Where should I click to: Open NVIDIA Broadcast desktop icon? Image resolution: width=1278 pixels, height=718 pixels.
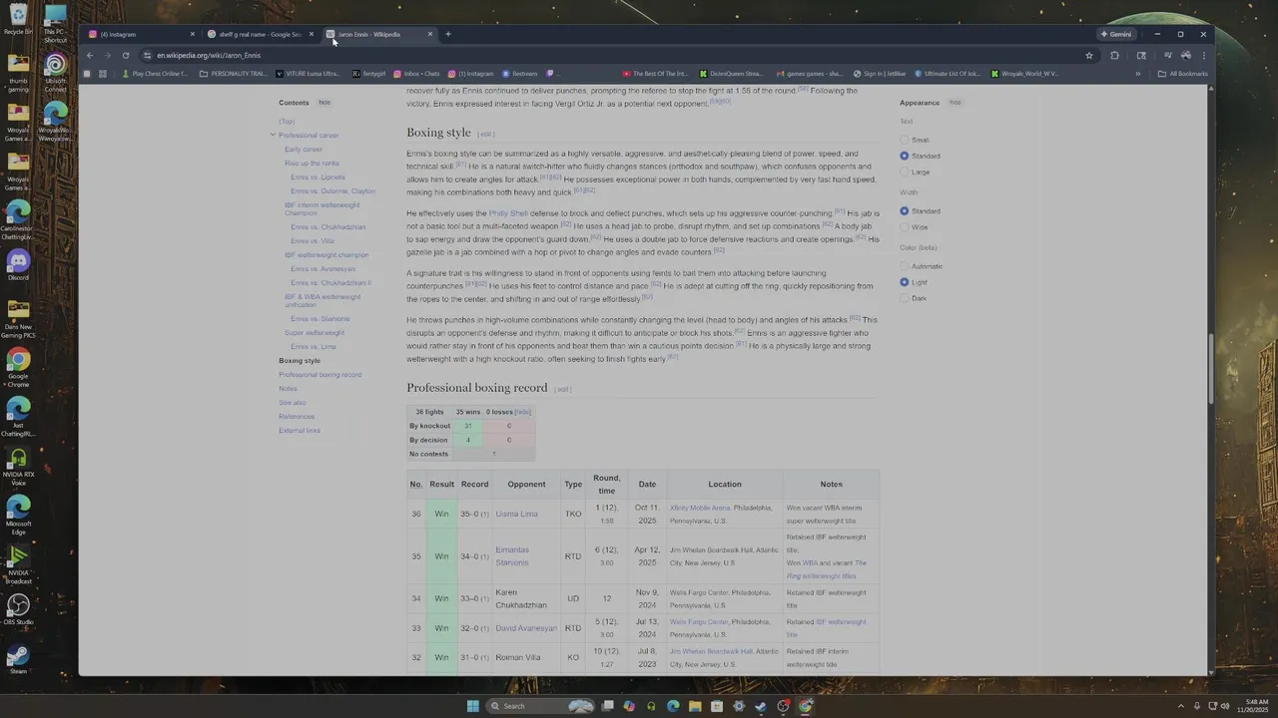pos(18,565)
